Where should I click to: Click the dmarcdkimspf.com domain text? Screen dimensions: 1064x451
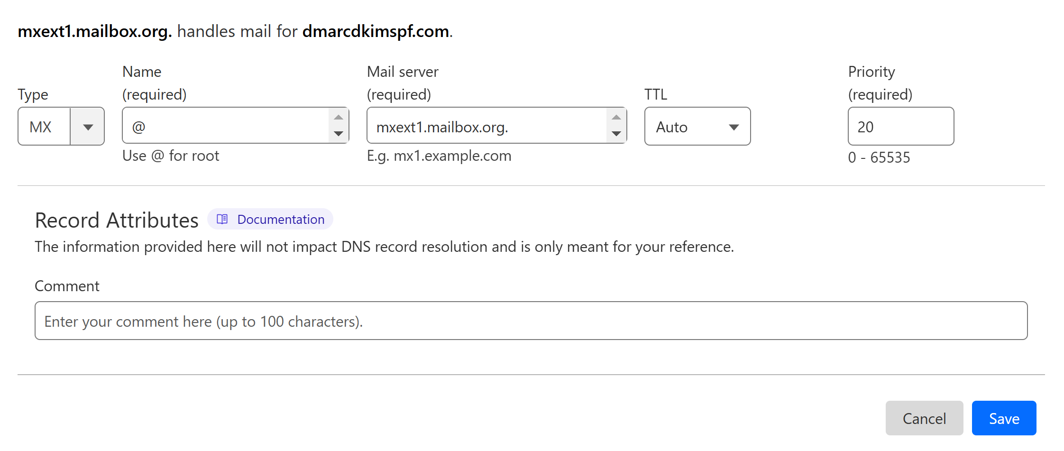click(x=376, y=31)
